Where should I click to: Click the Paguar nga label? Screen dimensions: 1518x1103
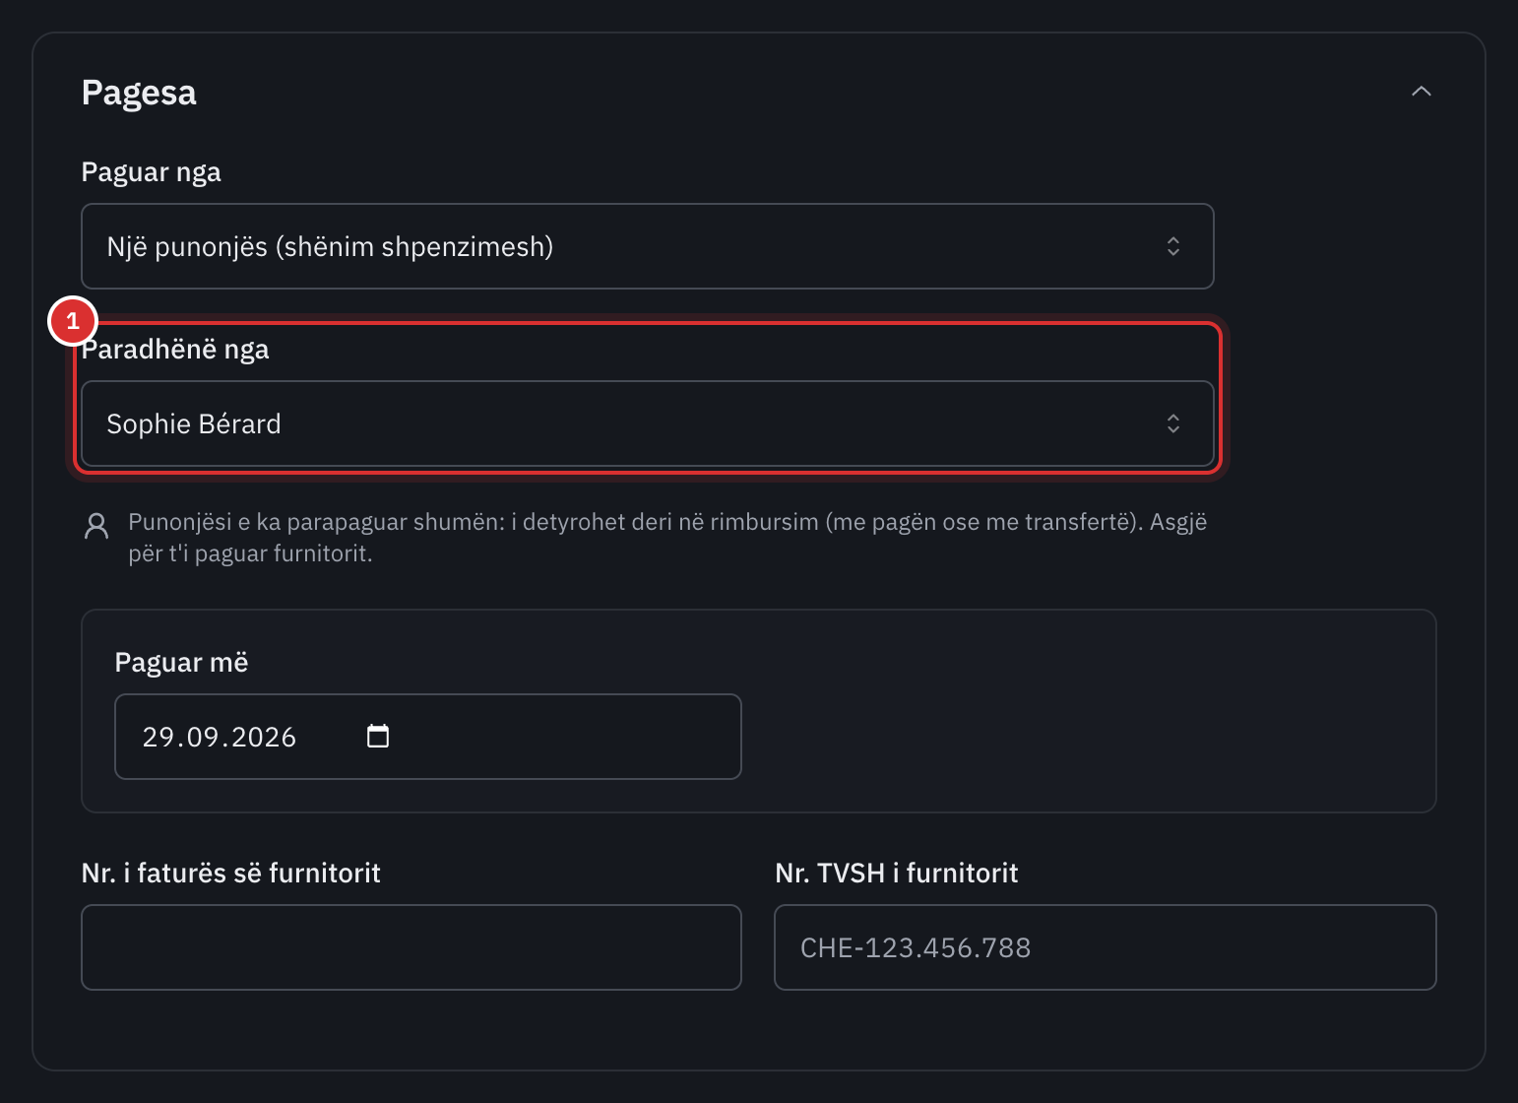(151, 172)
